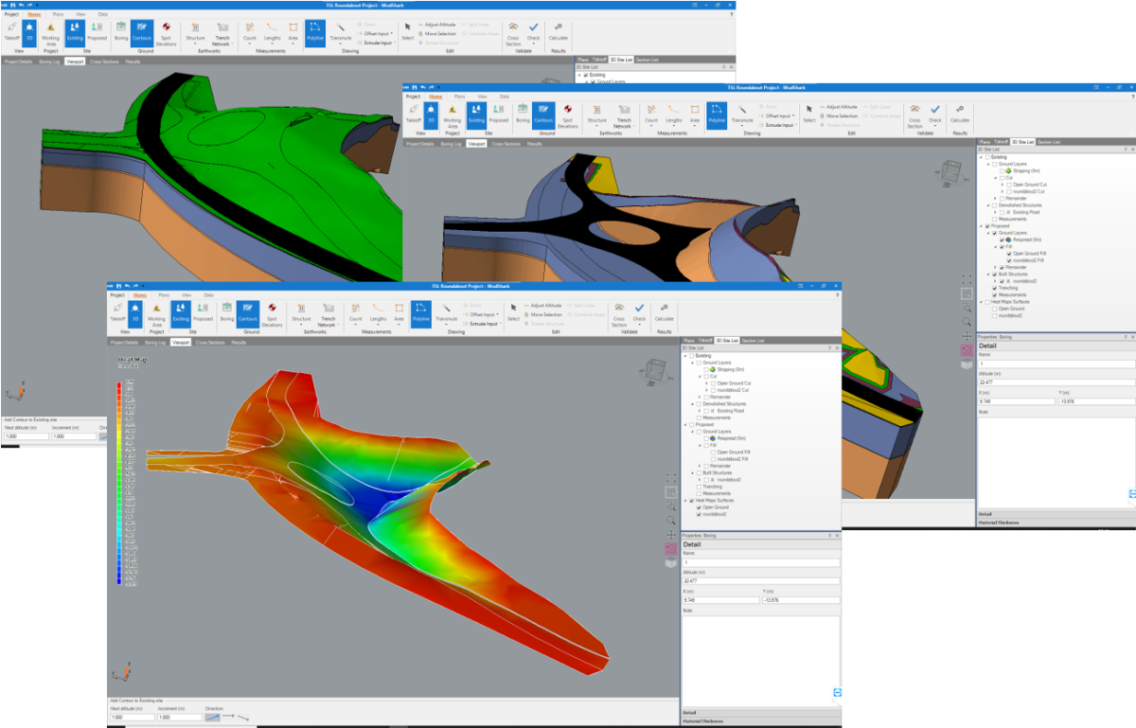Open Data ribbon tab in middle roundabout window

[x=504, y=97]
